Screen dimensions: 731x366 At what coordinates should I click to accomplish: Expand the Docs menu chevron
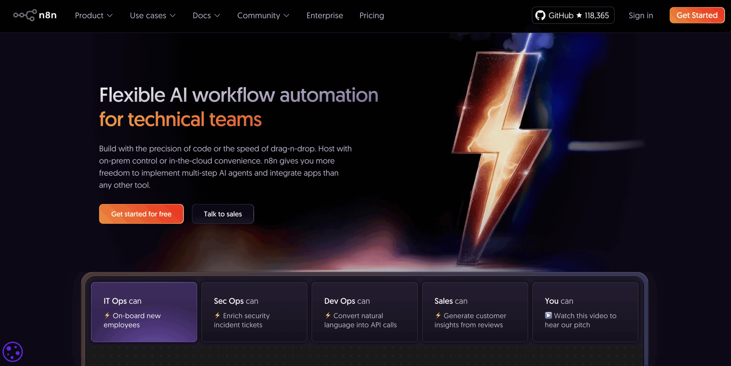(x=217, y=15)
